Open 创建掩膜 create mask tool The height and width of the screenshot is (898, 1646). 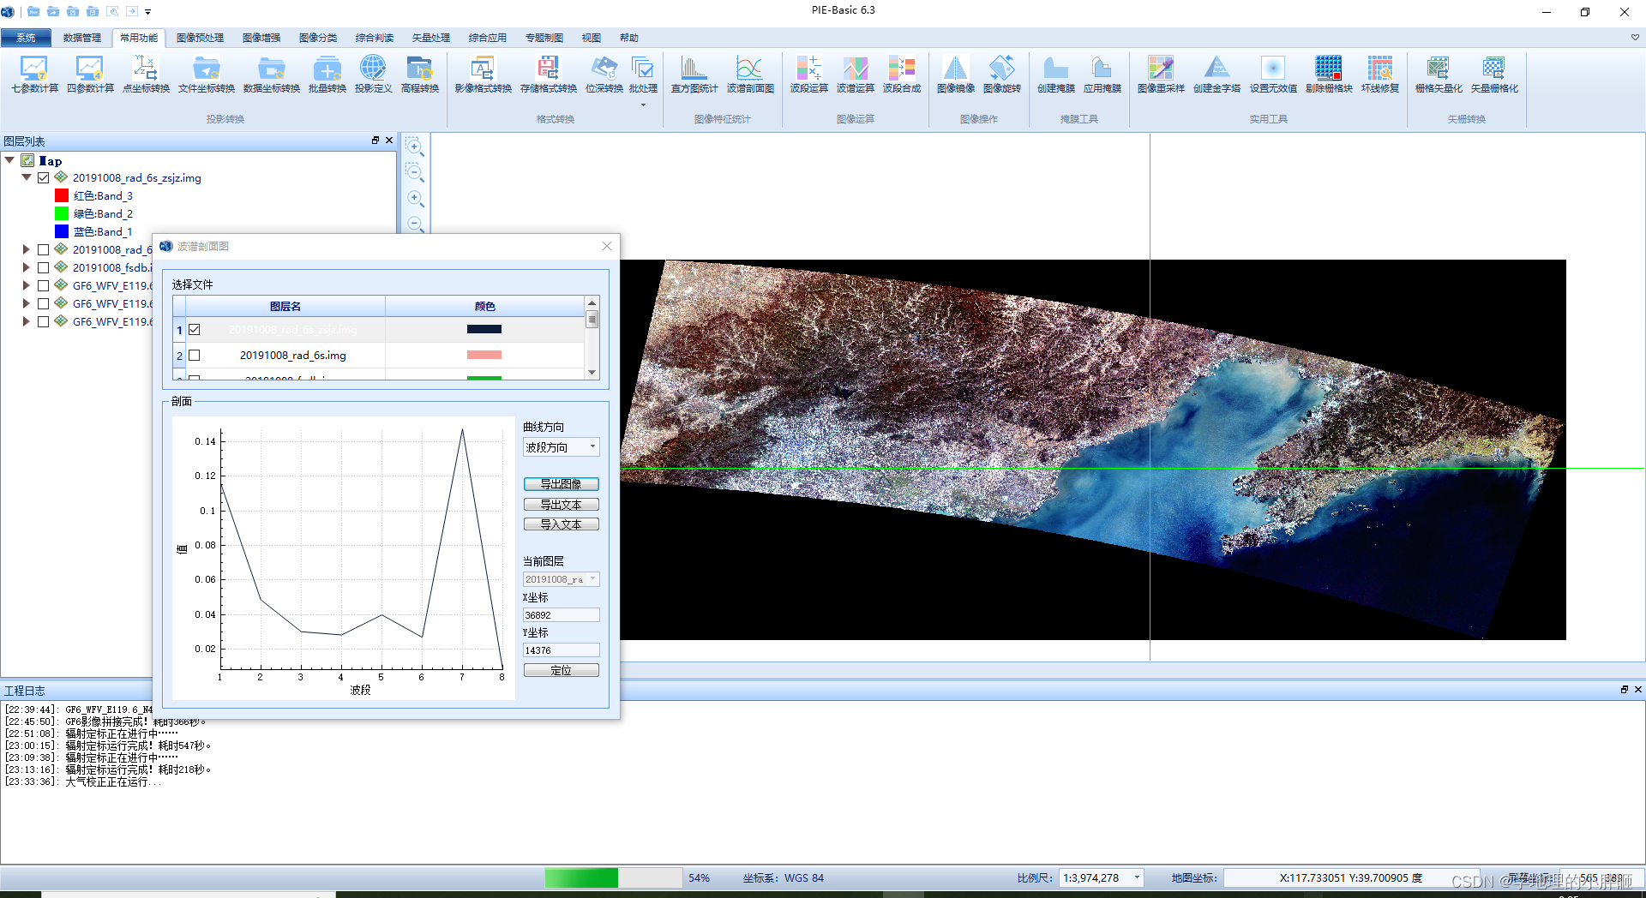1056,74
